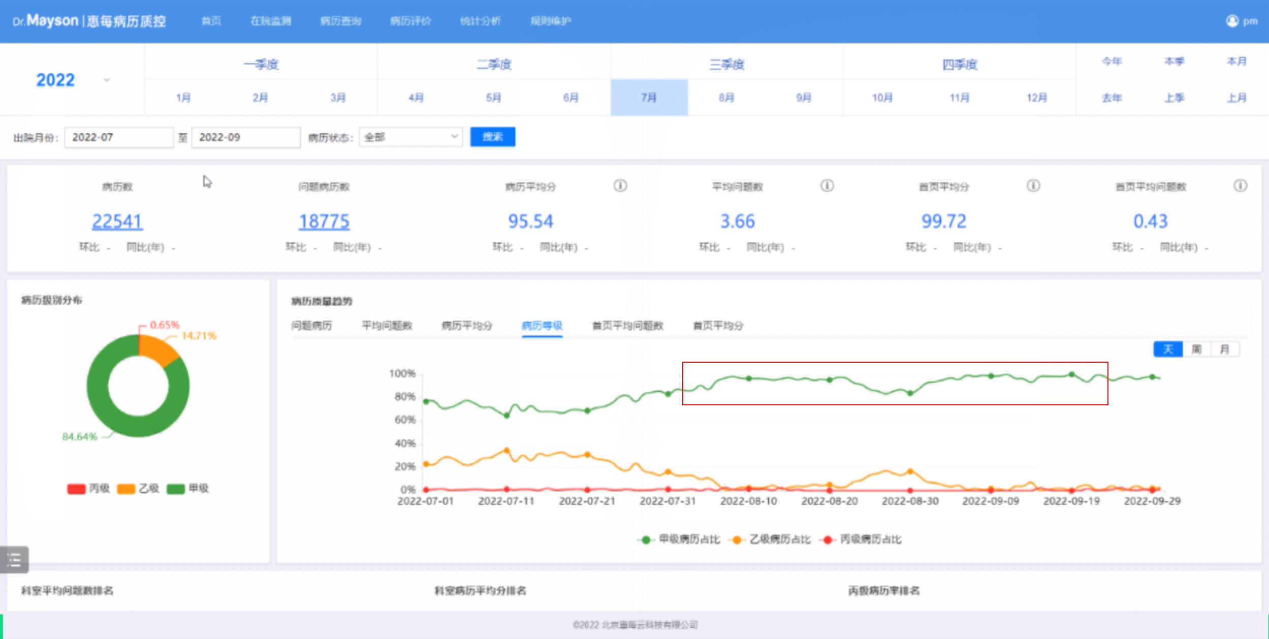Toggle 甲级 green swatch in donut legend
The image size is (1269, 639).
point(176,489)
